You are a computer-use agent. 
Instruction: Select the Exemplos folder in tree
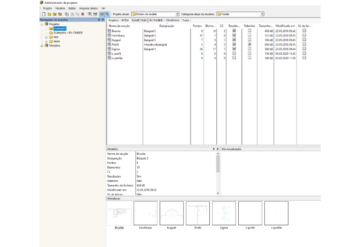60,28
